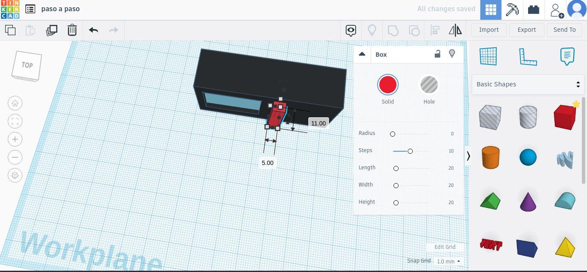The height and width of the screenshot is (272, 587).
Task: Pick the yellow Pyramid shape
Action: point(565,247)
